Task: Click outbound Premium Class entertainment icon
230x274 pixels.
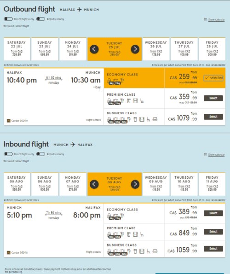Action: point(135,101)
